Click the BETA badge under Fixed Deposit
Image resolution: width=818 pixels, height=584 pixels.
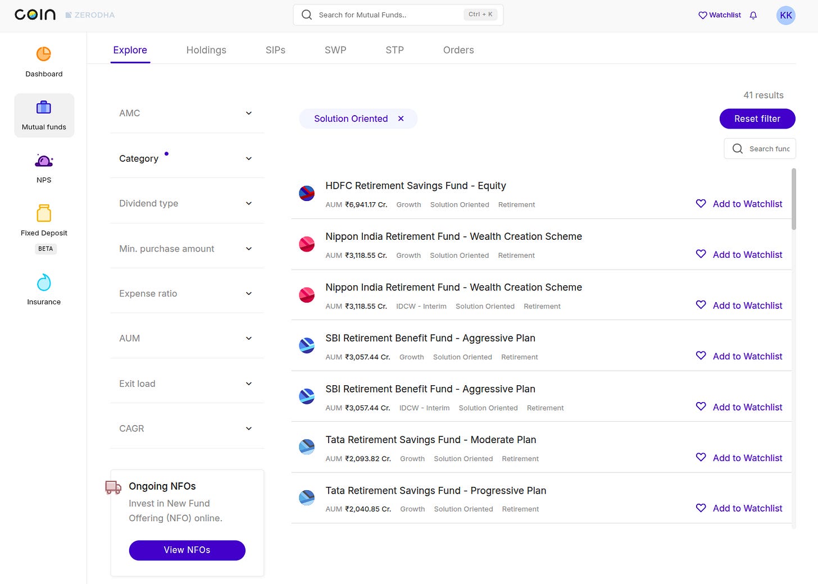click(46, 249)
